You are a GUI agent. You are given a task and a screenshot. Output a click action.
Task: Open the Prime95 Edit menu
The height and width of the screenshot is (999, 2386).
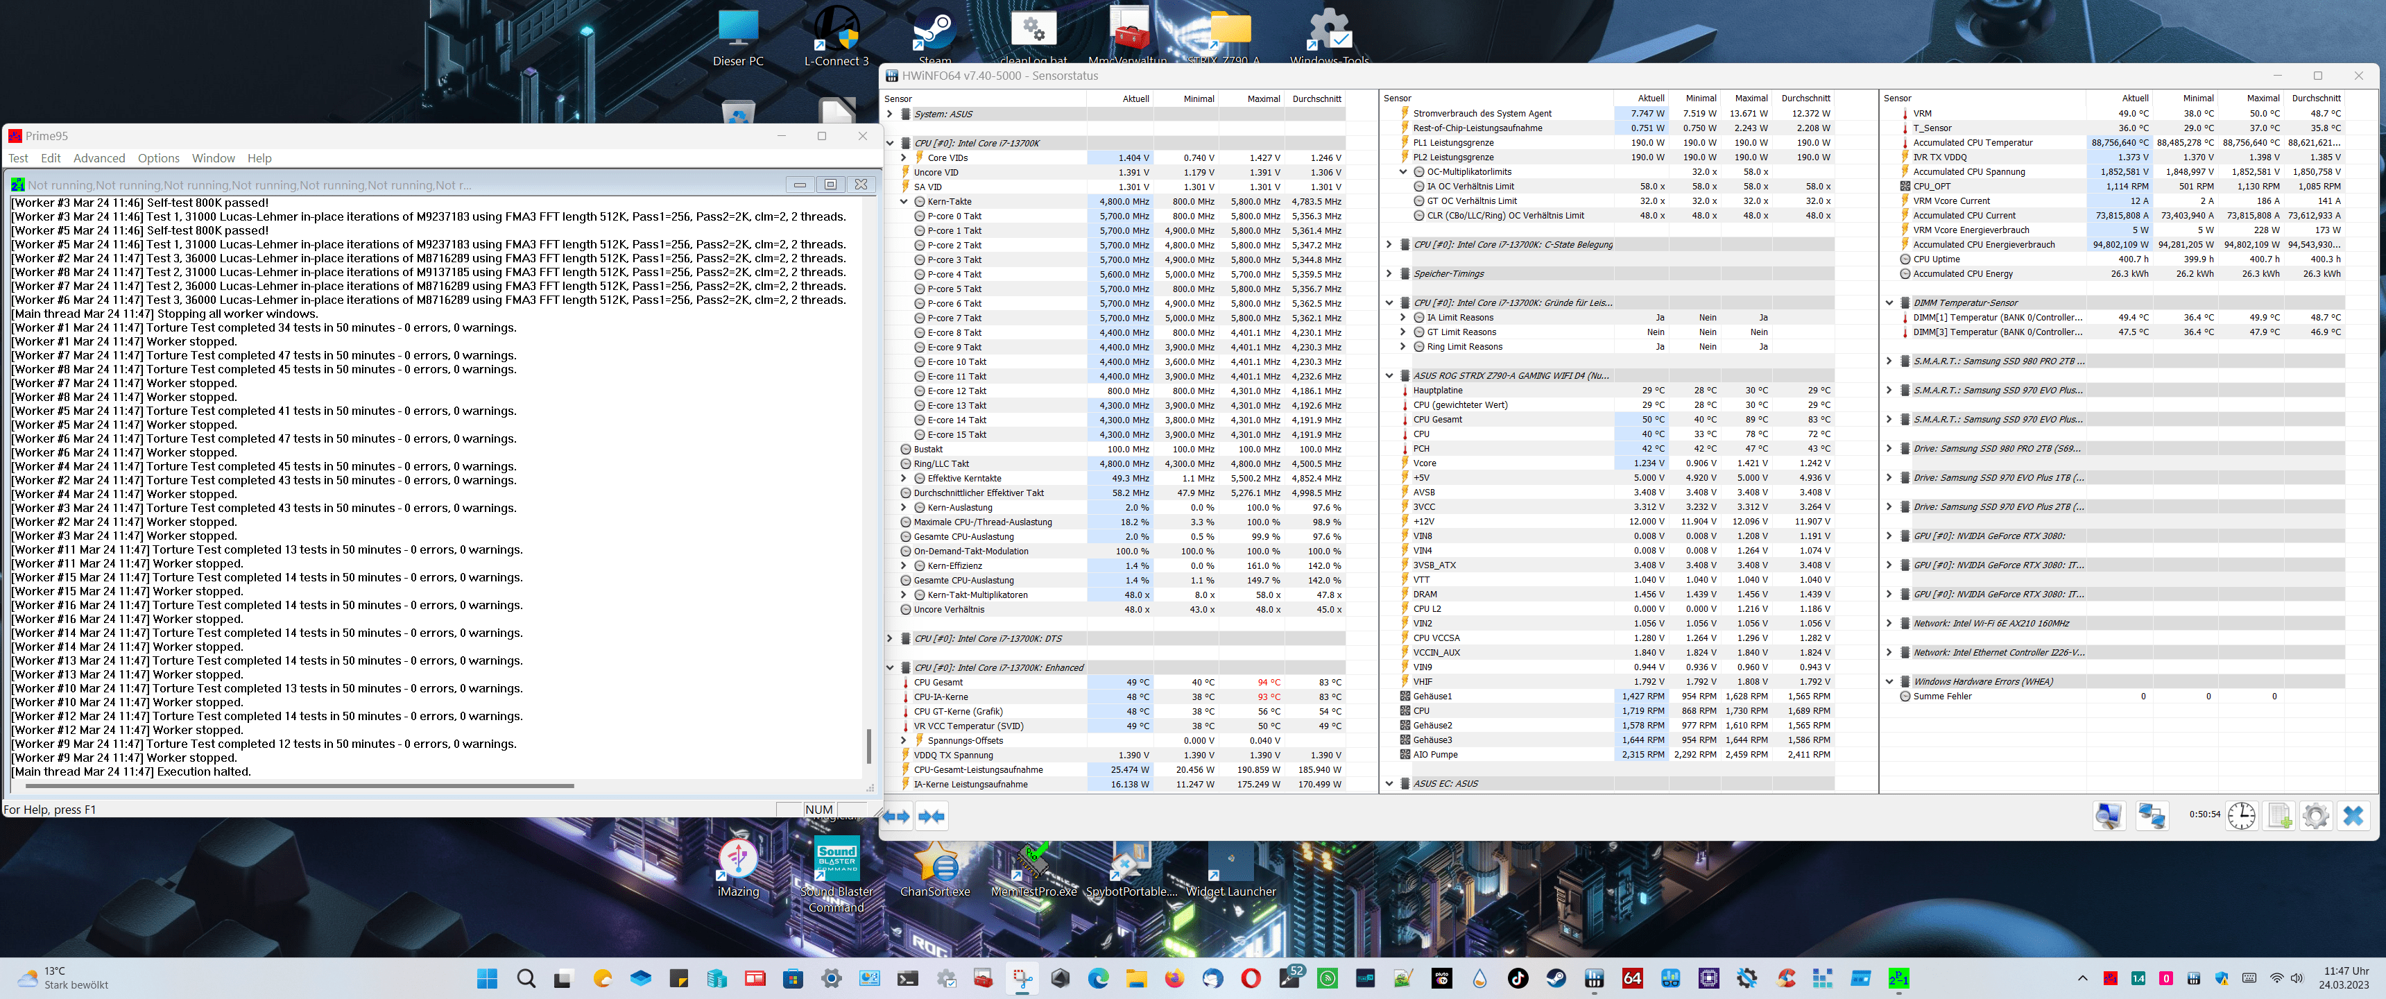[x=51, y=158]
